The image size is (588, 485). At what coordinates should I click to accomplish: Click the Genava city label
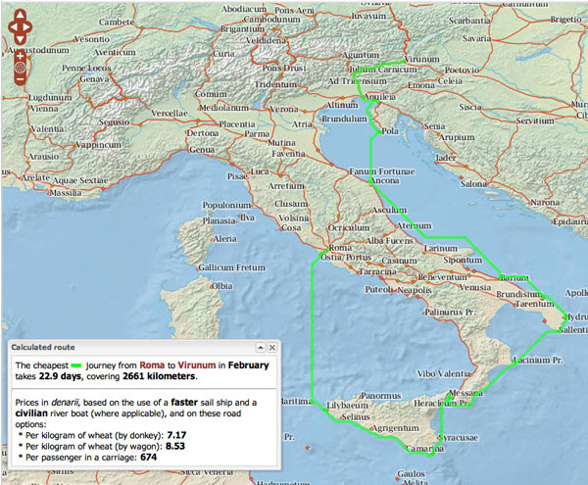(94, 79)
